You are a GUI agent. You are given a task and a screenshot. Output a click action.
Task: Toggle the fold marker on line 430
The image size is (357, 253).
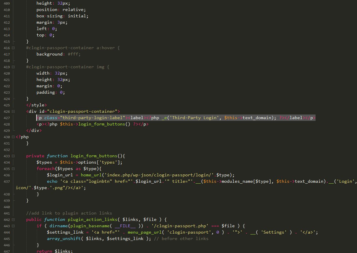[x=13, y=137]
